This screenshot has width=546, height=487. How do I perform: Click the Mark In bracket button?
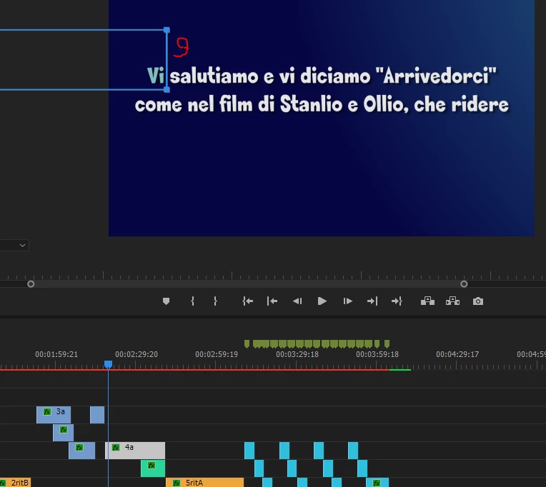(x=192, y=301)
